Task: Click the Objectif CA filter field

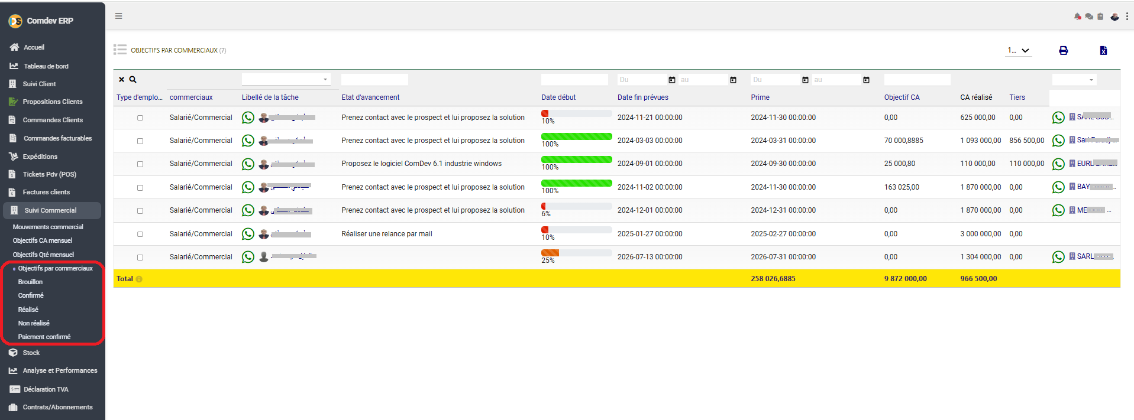Action: coord(917,79)
